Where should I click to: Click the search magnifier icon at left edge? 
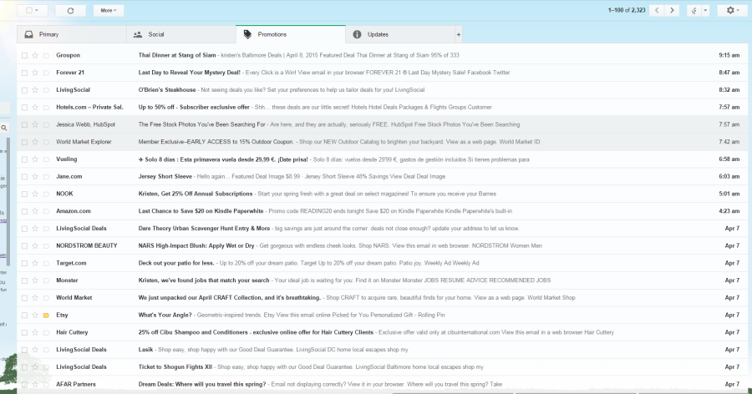[x=4, y=128]
